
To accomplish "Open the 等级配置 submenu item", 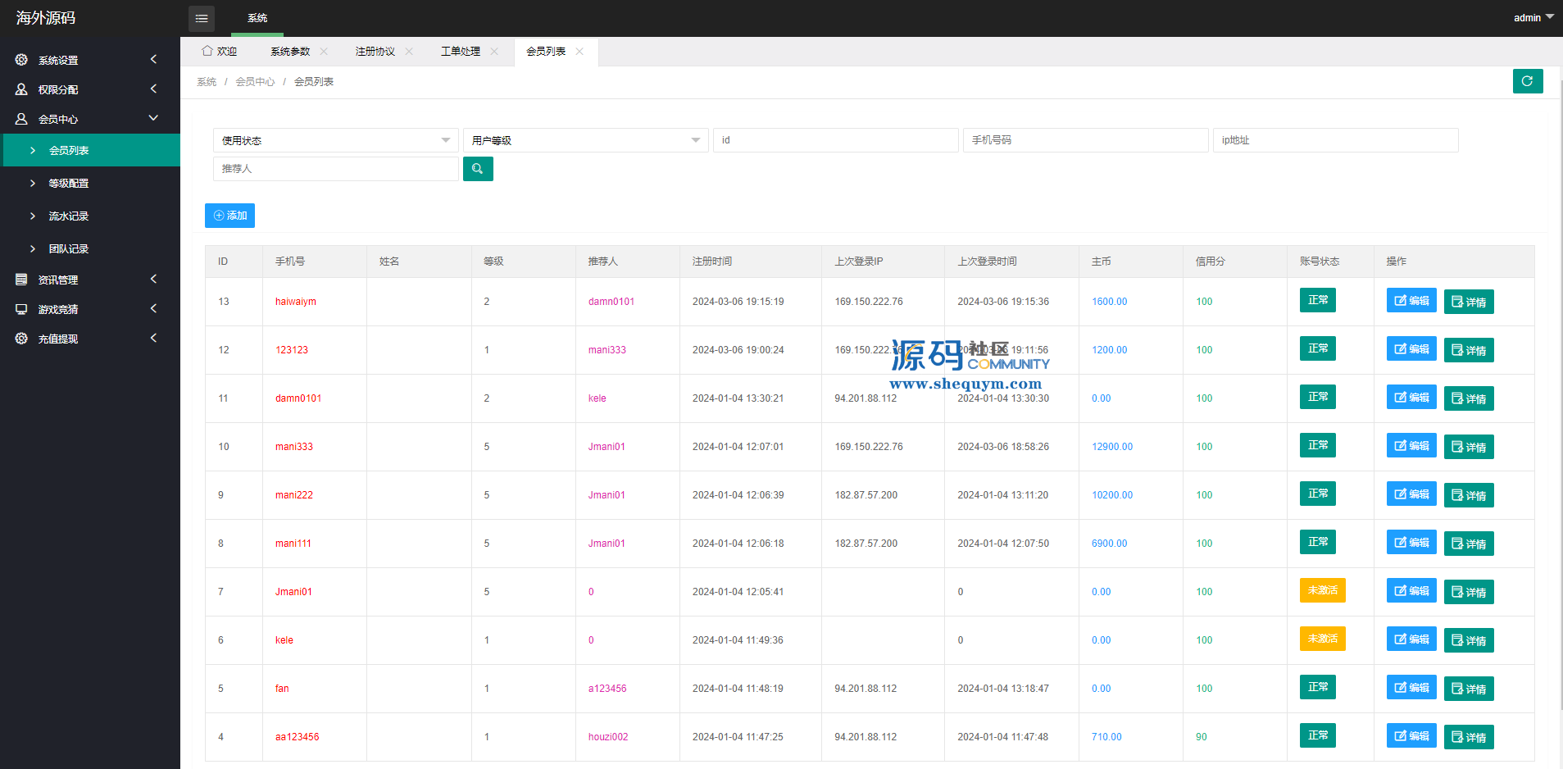I will click(90, 183).
